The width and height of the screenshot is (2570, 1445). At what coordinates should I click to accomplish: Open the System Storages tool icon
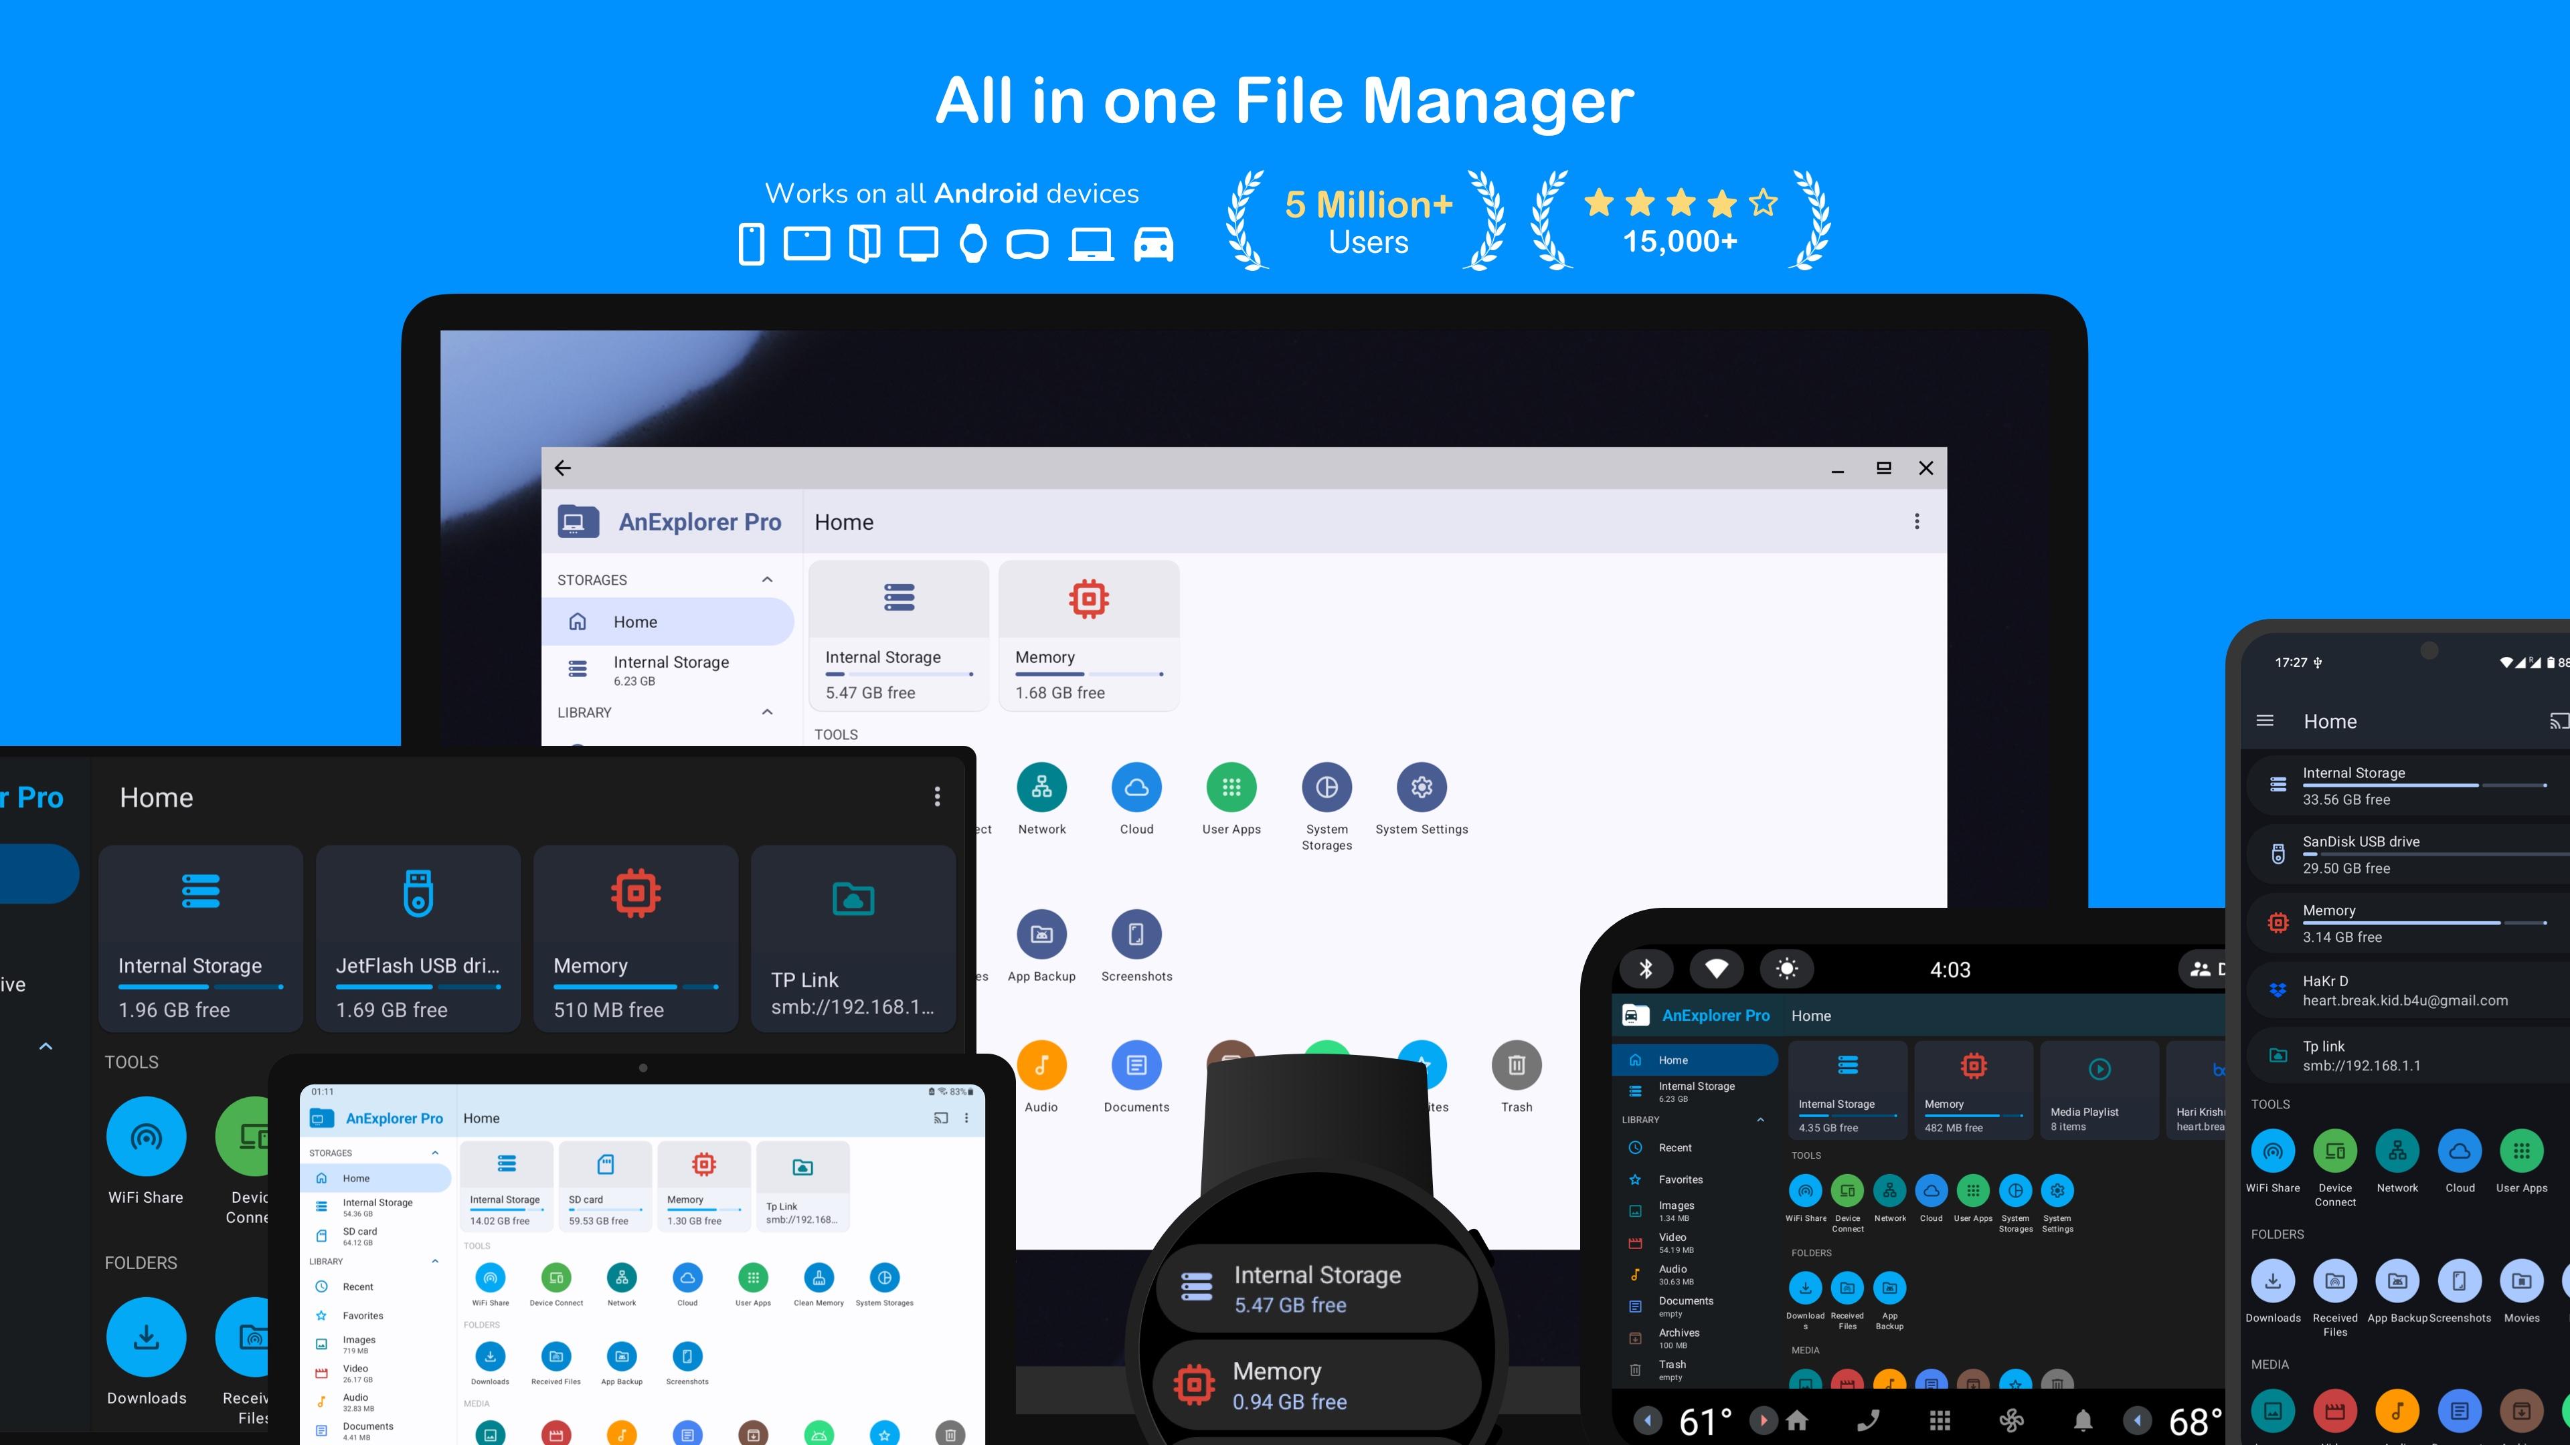[1326, 788]
